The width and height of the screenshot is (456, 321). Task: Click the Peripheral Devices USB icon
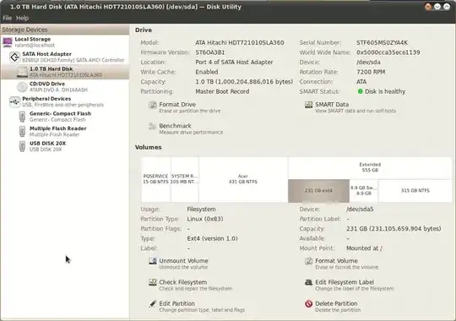(14, 101)
